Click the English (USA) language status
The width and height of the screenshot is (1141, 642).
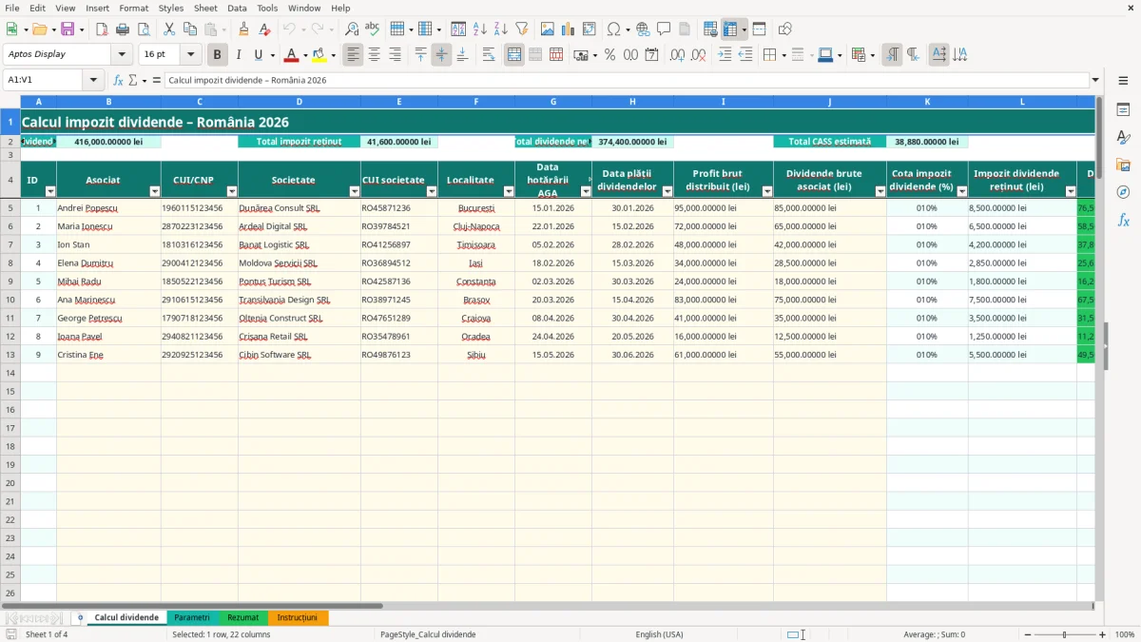coord(659,634)
